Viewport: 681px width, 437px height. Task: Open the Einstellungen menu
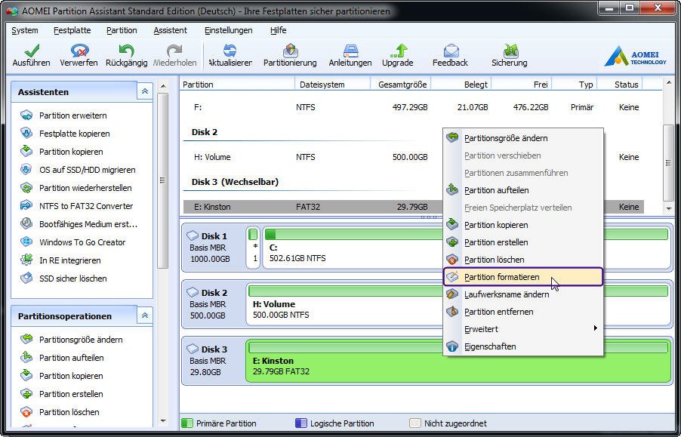point(229,30)
